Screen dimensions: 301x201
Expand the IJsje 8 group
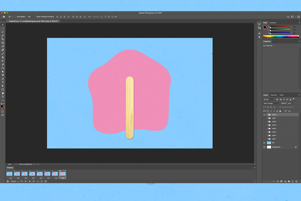(x=267, y=115)
